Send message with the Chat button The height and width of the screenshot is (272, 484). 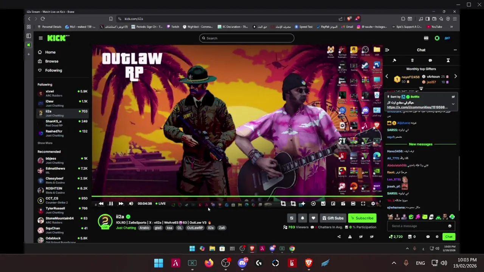point(449,237)
